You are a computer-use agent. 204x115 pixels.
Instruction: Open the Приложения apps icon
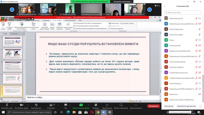click(x=107, y=105)
